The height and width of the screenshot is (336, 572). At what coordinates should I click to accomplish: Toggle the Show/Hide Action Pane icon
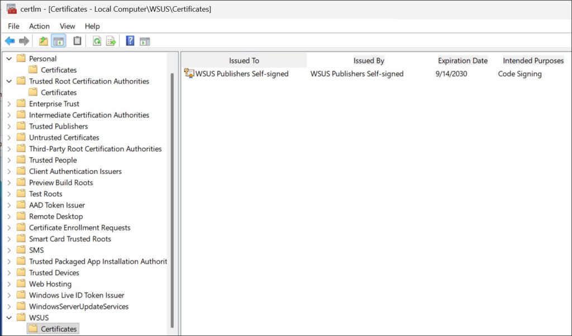point(145,41)
